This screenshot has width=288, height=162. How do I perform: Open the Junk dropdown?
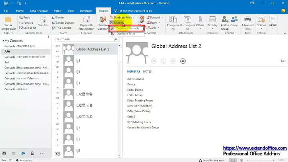[x=153, y=28]
